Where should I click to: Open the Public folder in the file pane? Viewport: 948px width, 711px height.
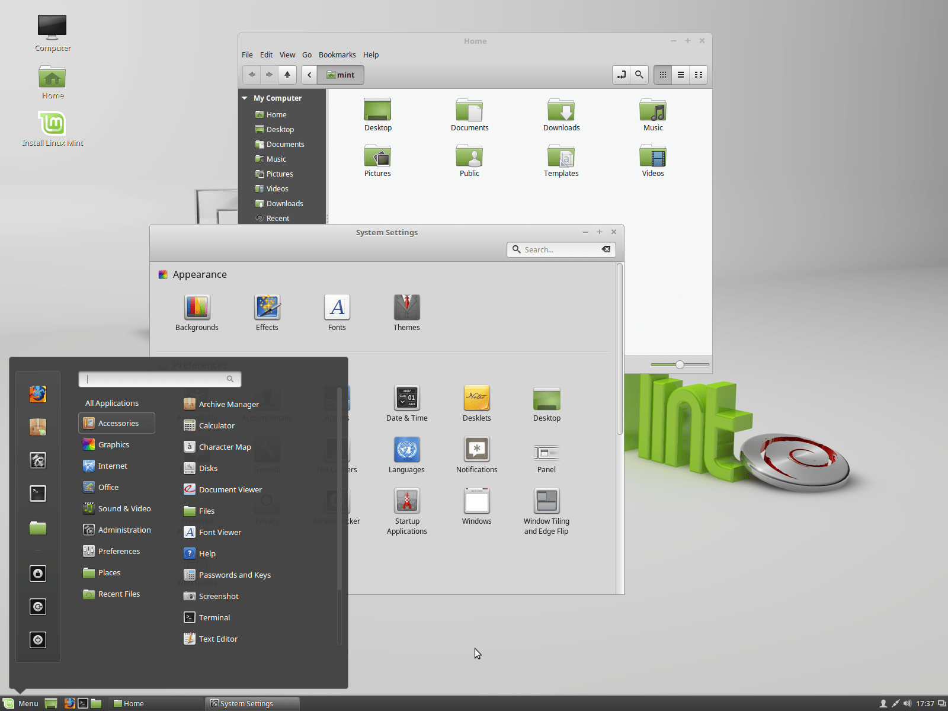click(469, 161)
